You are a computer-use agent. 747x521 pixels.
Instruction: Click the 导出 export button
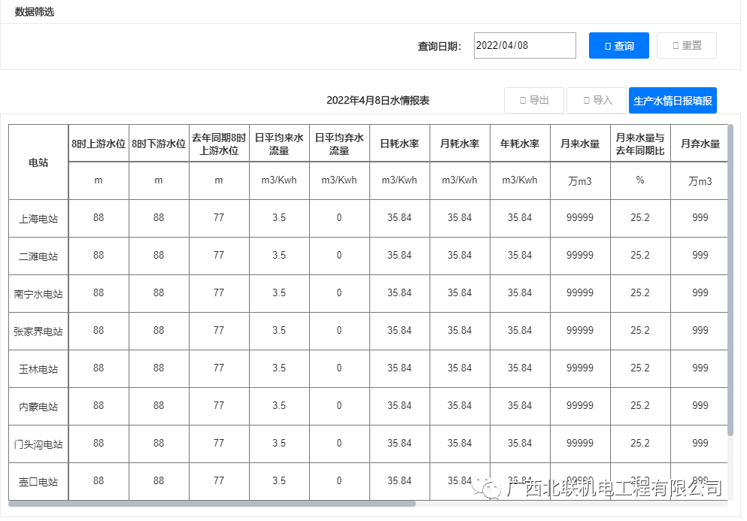[533, 100]
